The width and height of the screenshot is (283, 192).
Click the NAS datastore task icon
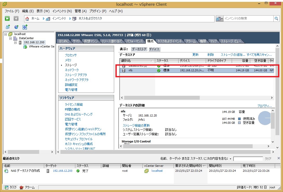click(x=6, y=171)
